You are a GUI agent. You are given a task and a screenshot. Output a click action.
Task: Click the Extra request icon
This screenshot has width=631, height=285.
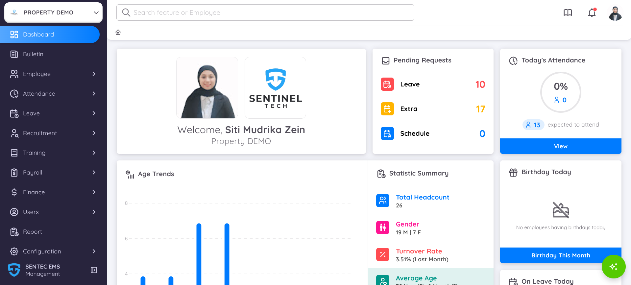pos(387,109)
